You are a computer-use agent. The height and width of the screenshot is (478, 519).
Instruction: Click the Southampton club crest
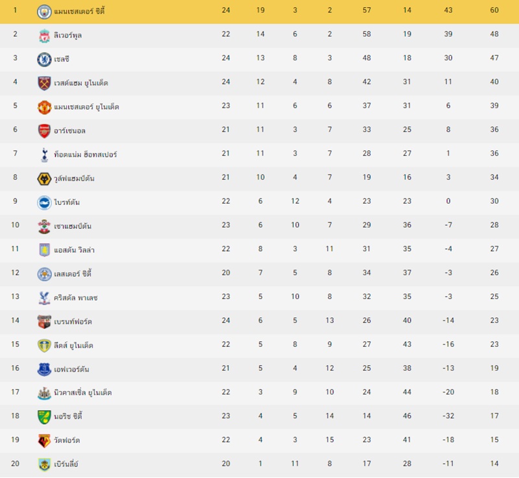(x=44, y=226)
